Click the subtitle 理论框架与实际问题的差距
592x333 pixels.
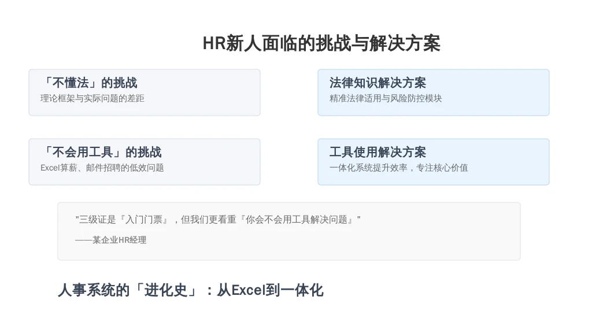point(92,98)
